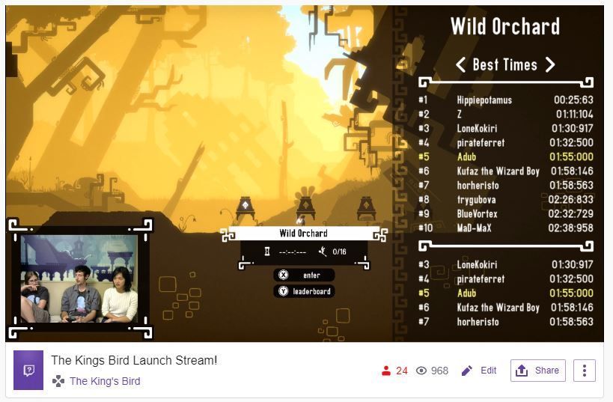Click the Y leaderboard button icon
The height and width of the screenshot is (402, 613).
pyautogui.click(x=283, y=291)
